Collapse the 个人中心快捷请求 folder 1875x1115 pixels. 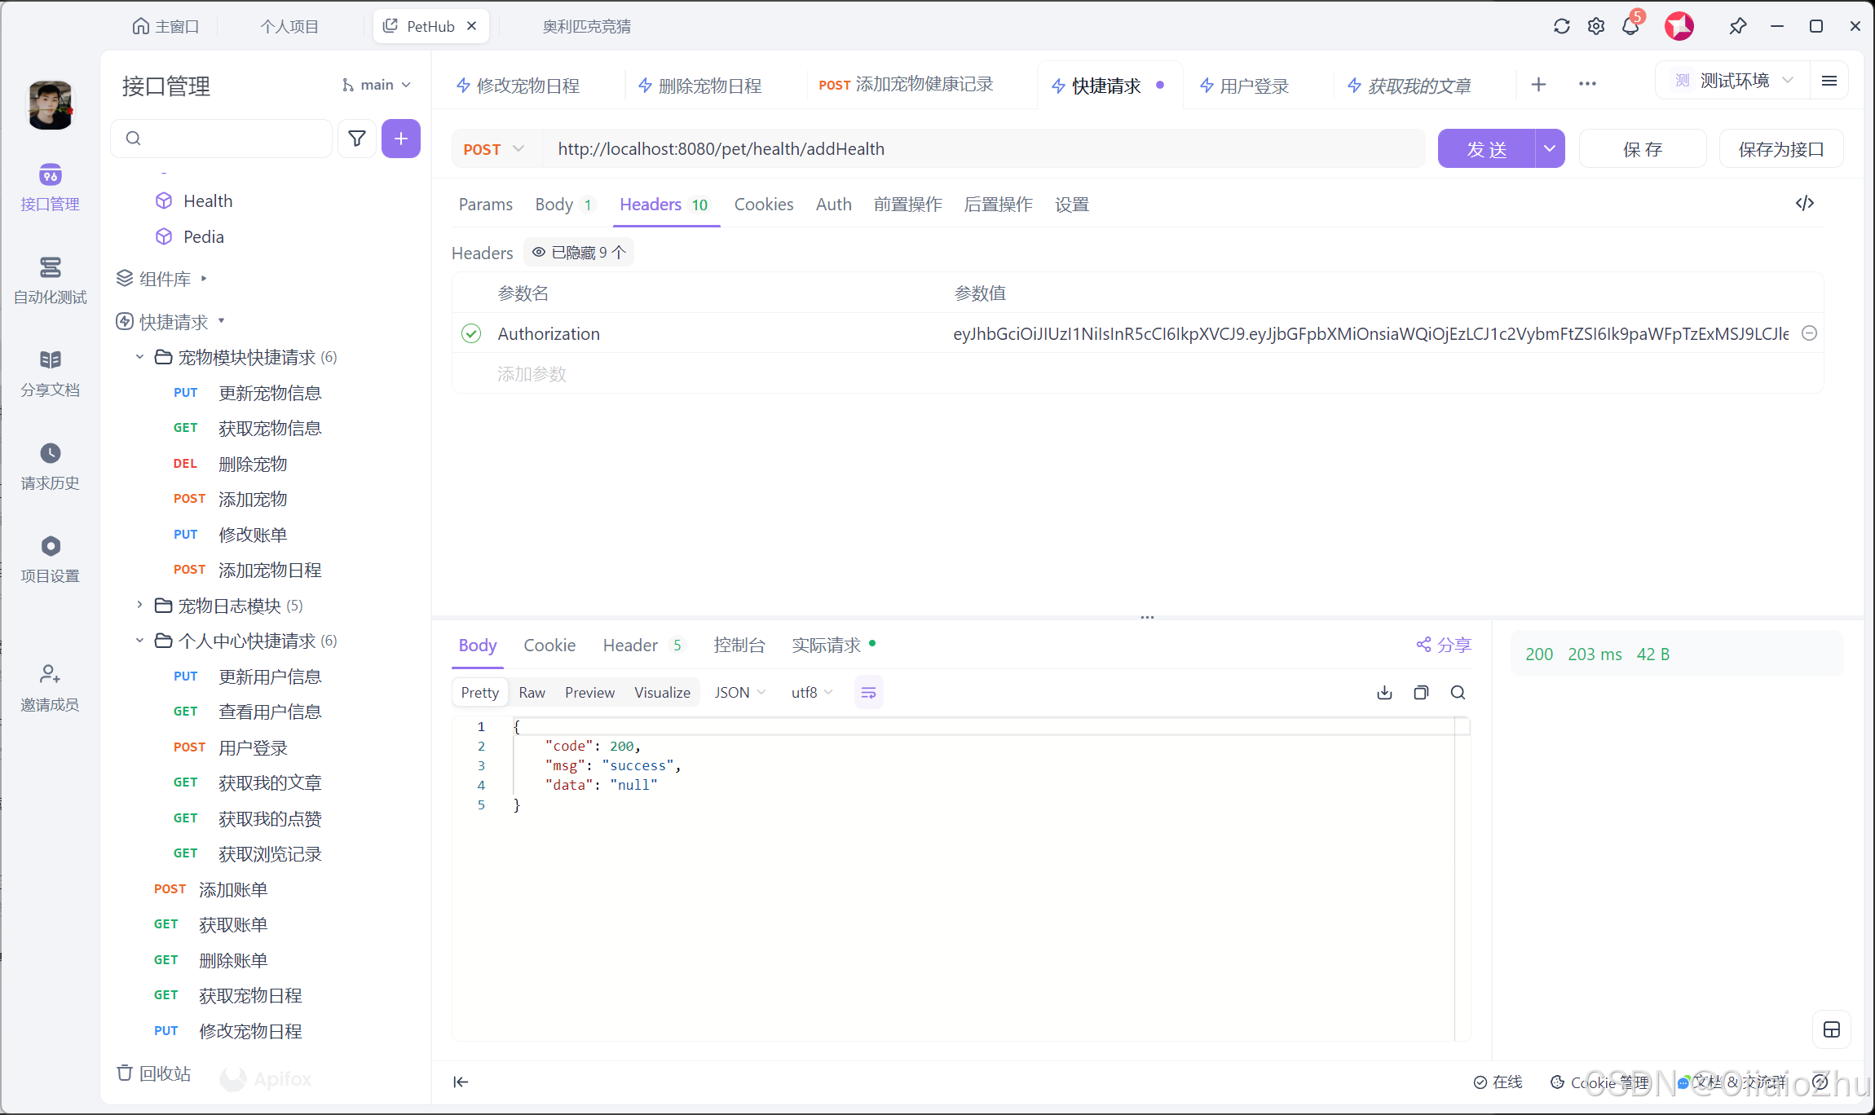[x=139, y=641]
